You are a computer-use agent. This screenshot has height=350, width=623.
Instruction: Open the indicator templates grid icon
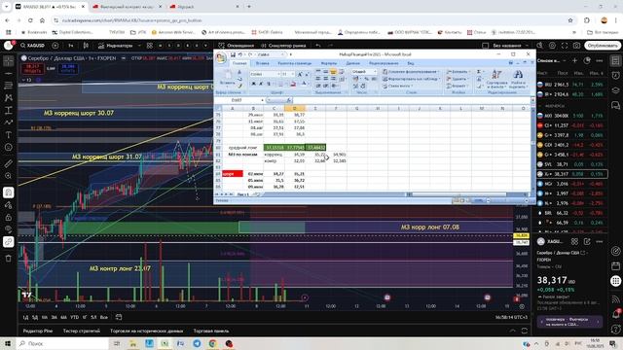(150, 46)
